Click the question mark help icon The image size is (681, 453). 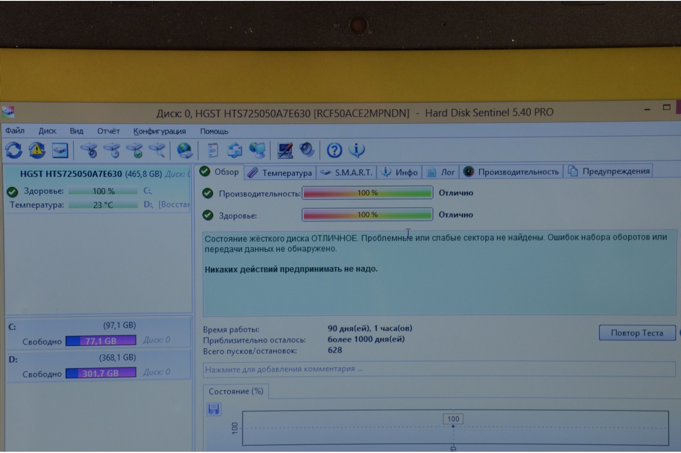coord(334,150)
